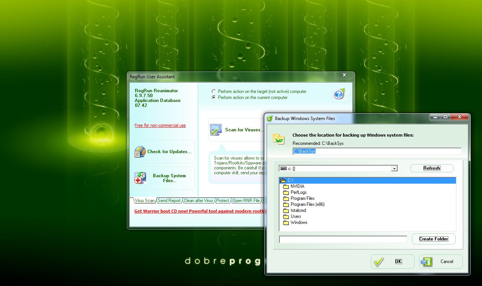This screenshot has width=482, height=286.
Task: Close the RegRun User Assistant window
Action: [x=344, y=75]
